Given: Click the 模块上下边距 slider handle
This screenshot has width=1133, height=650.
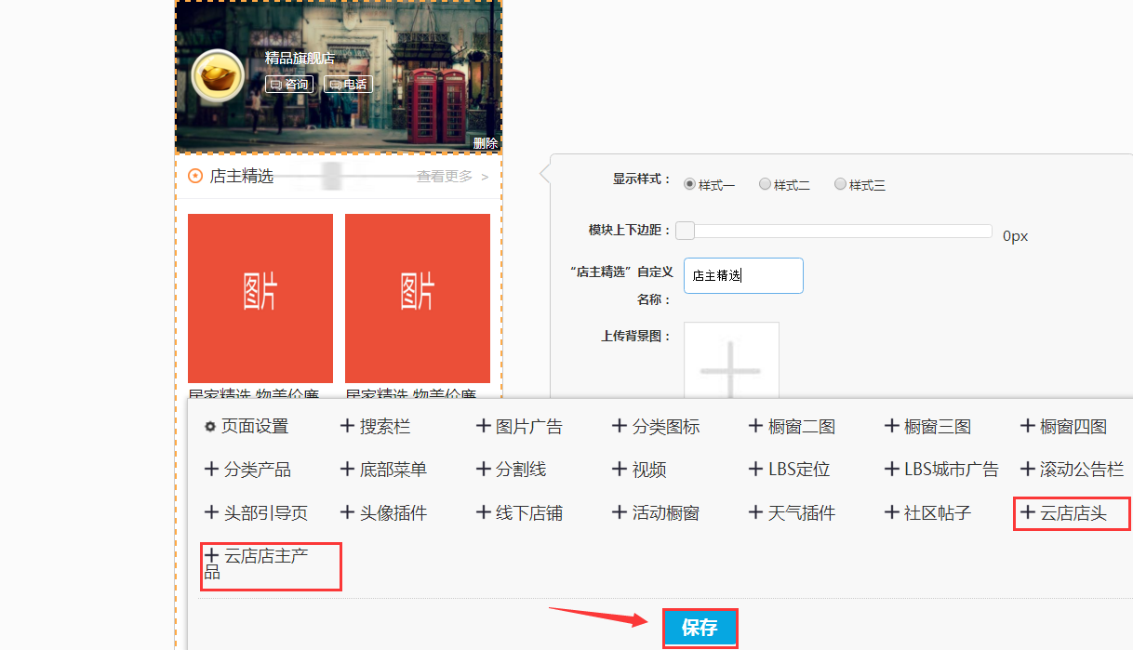Looking at the screenshot, I should pyautogui.click(x=685, y=232).
